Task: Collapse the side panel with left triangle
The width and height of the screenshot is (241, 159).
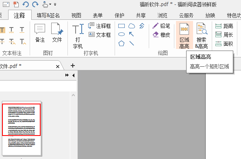Action: [x=74, y=75]
